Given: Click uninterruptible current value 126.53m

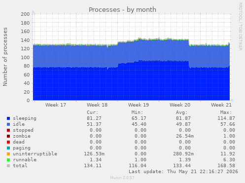Looking at the screenshot, I should click(94, 154).
